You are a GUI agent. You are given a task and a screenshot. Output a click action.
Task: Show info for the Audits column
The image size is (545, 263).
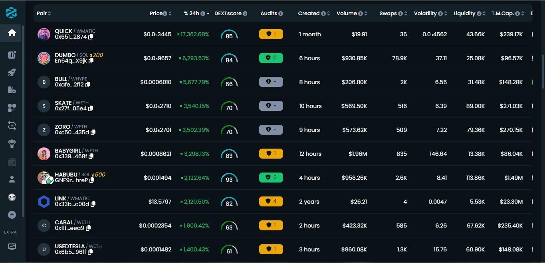[281, 14]
